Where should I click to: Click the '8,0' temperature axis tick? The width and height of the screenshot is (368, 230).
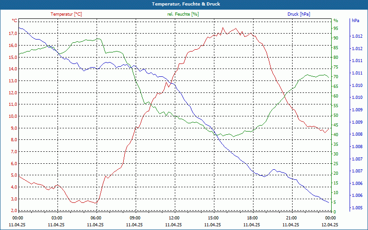tap(14, 140)
